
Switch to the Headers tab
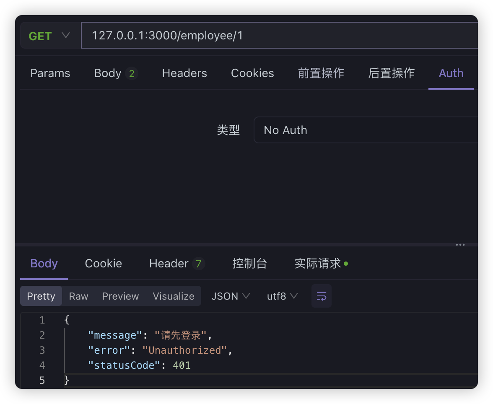[184, 73]
